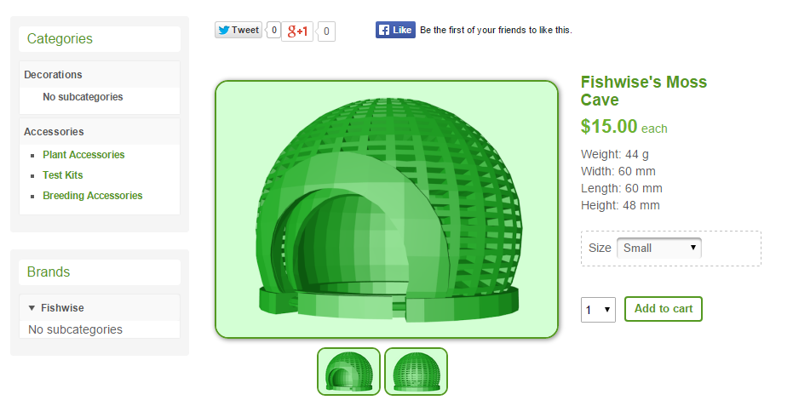Select the Decorations category

(x=53, y=75)
